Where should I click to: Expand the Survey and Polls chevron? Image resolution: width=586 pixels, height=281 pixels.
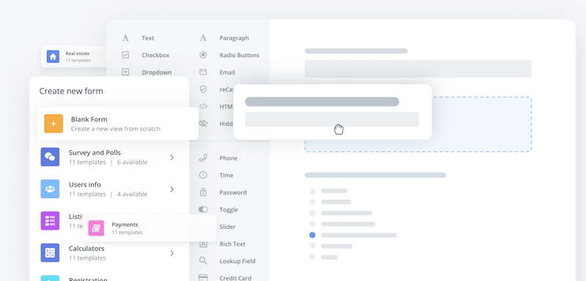click(x=172, y=157)
